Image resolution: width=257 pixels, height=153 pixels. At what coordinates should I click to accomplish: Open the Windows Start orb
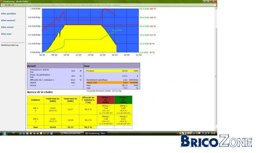coord(4,133)
